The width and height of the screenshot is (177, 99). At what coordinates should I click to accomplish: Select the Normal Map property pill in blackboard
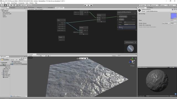tap(123, 17)
